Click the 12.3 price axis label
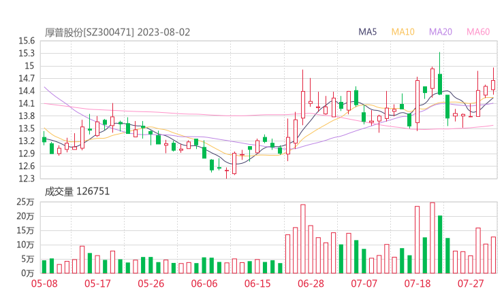 pos(27,178)
